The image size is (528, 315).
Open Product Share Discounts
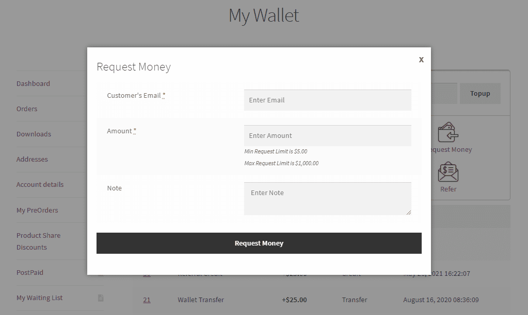tap(38, 241)
